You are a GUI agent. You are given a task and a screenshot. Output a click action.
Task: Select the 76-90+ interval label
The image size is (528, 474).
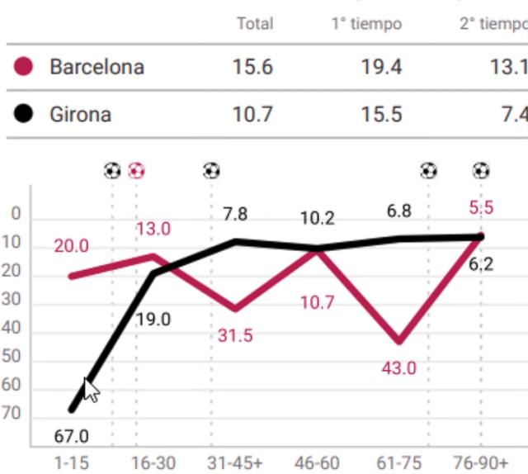pyautogui.click(x=481, y=462)
